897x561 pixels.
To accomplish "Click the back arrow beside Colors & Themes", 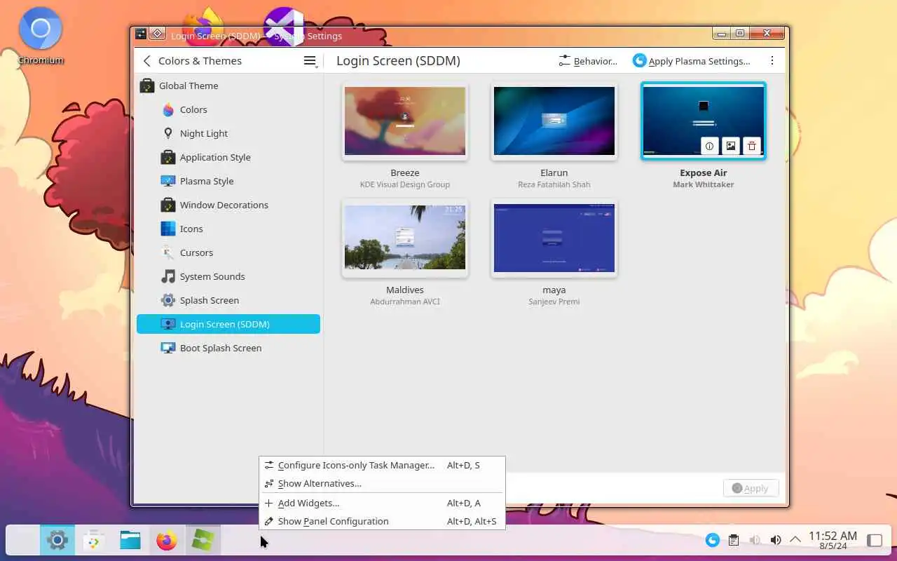I will coord(146,61).
